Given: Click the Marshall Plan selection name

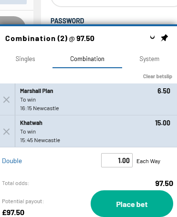Looking at the screenshot, I should coord(37,91).
